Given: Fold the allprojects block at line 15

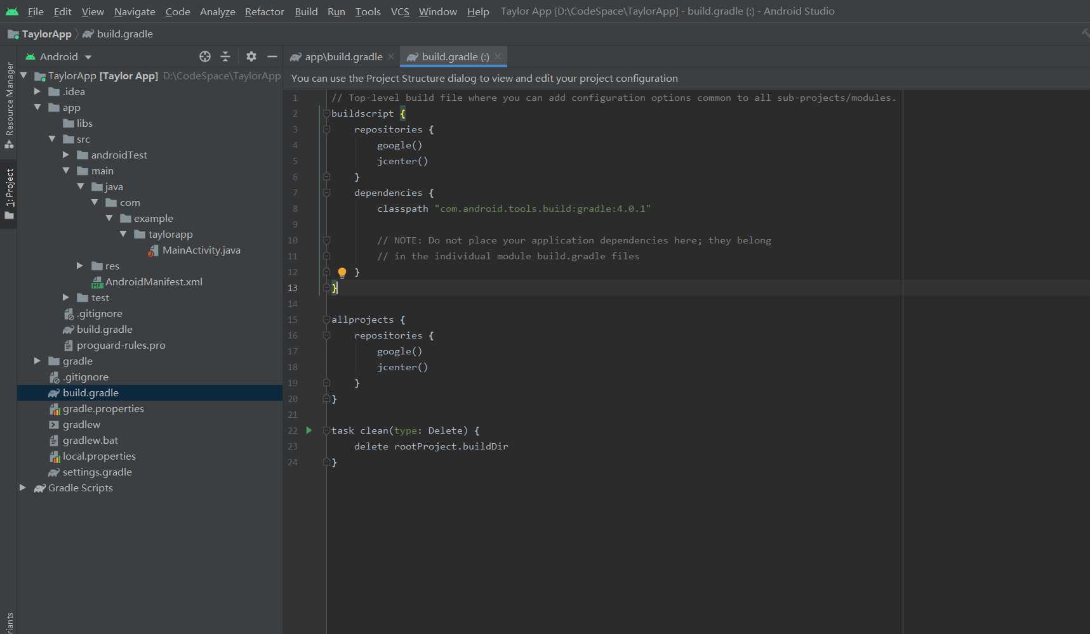Looking at the screenshot, I should [326, 320].
